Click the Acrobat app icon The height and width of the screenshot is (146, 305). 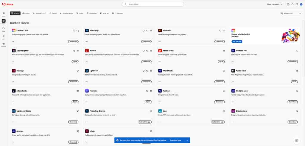[x=87, y=51]
